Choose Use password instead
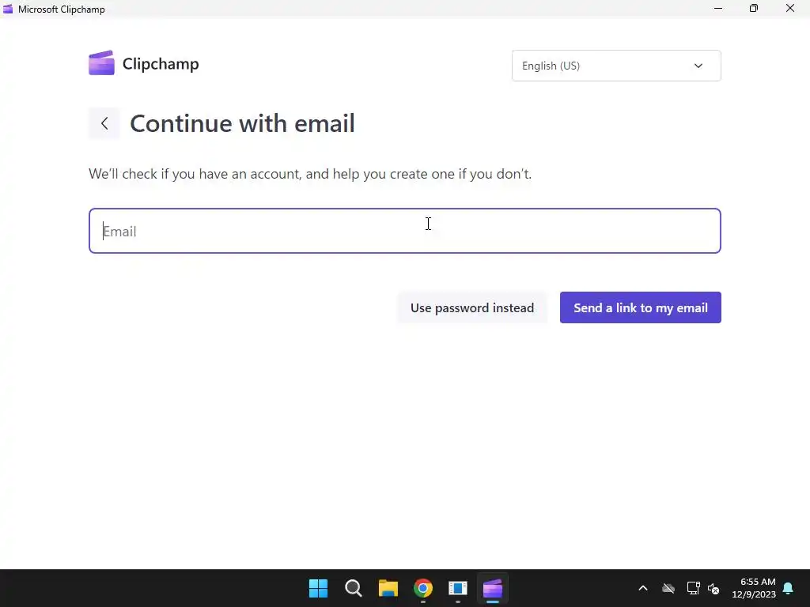810x607 pixels. click(x=472, y=307)
